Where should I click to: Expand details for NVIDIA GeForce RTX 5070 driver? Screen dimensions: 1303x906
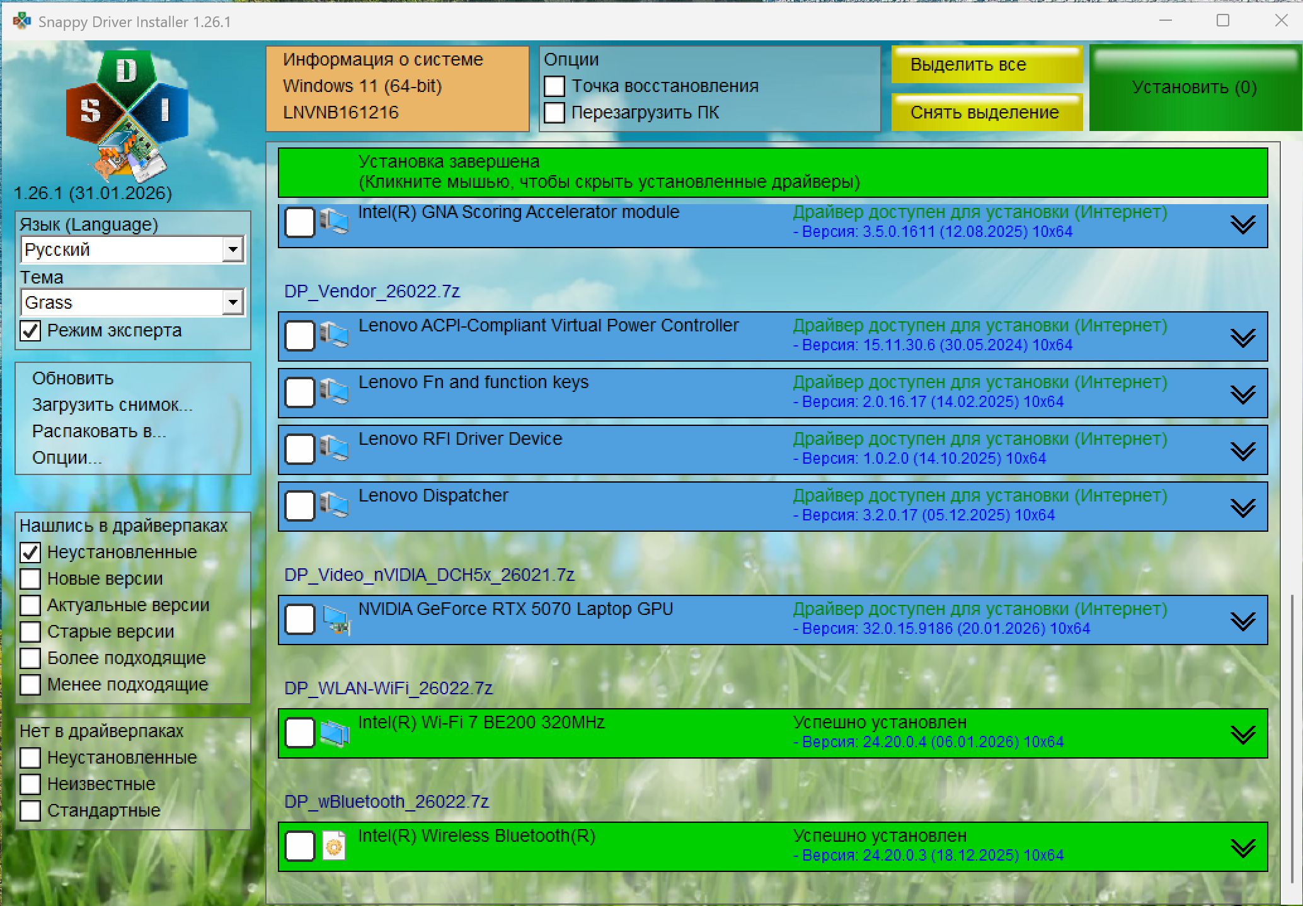[x=1243, y=621]
